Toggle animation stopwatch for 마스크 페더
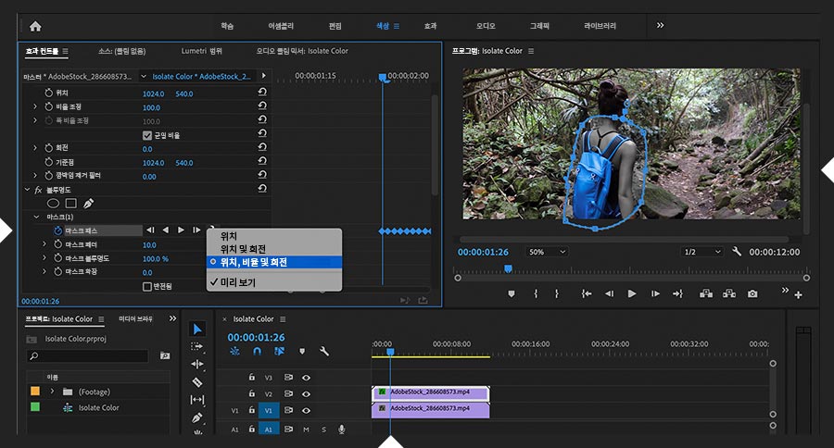The height and width of the screenshot is (448, 834). click(x=58, y=244)
